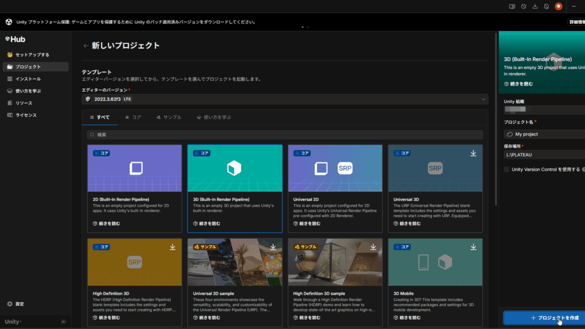The image size is (585, 329).
Task: Open the Unity 組織 selector
Action: click(x=543, y=109)
